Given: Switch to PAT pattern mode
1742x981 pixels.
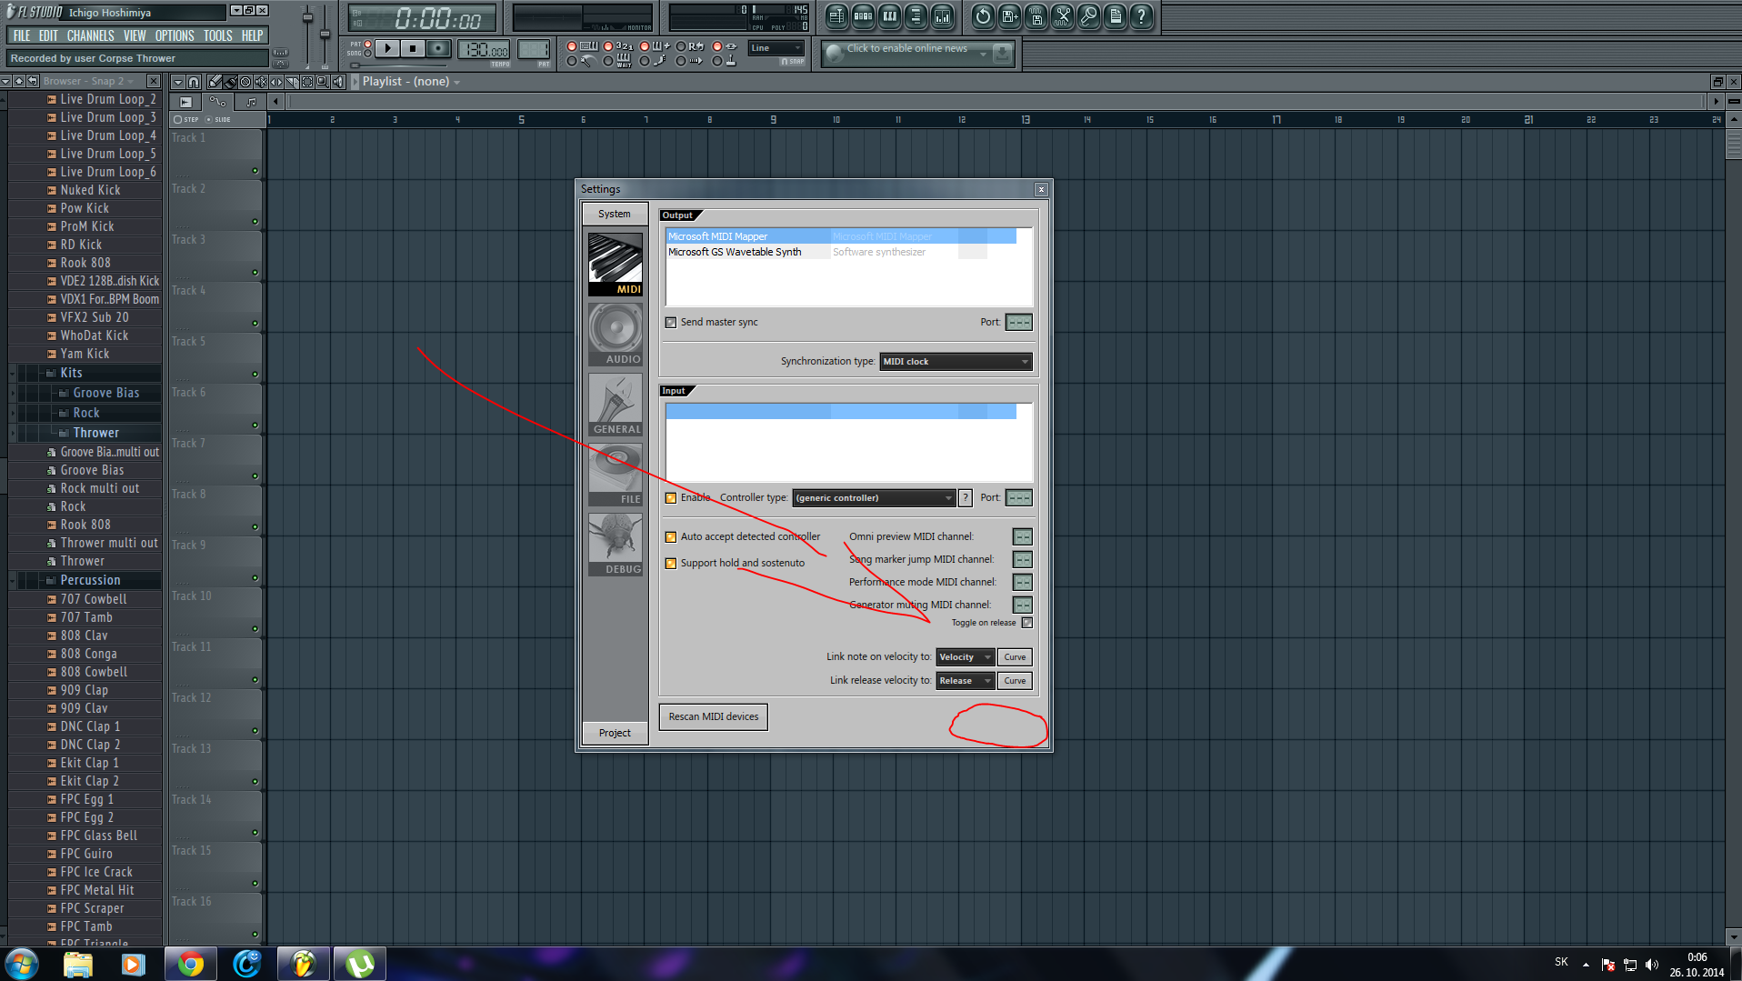Looking at the screenshot, I should point(367,44).
